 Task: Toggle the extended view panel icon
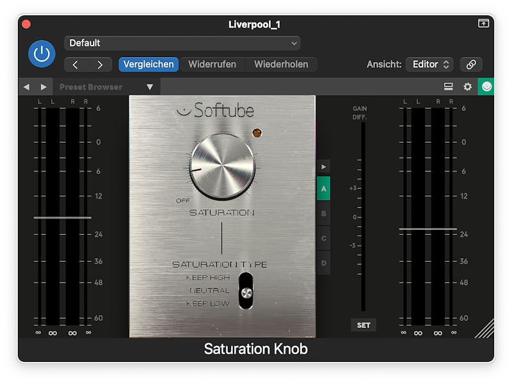pos(449,86)
